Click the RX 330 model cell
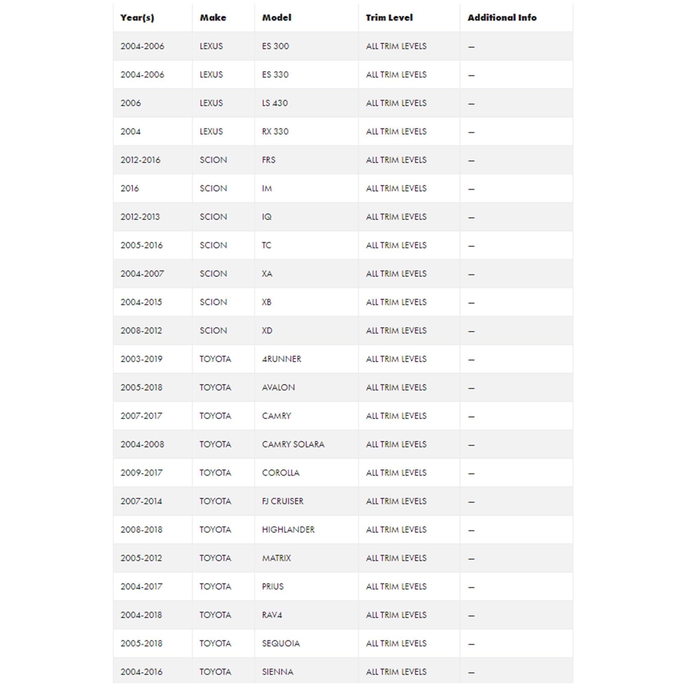This screenshot has height=686, width=686. (x=275, y=131)
